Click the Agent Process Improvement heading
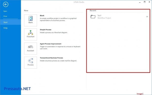 (x=51, y=44)
